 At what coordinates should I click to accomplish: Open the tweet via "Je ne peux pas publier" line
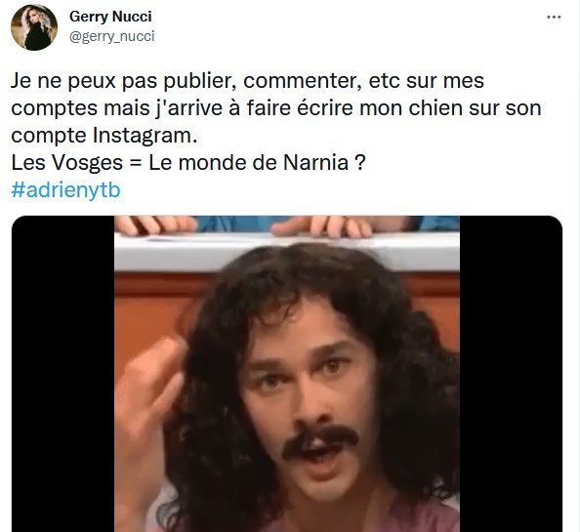(x=247, y=81)
